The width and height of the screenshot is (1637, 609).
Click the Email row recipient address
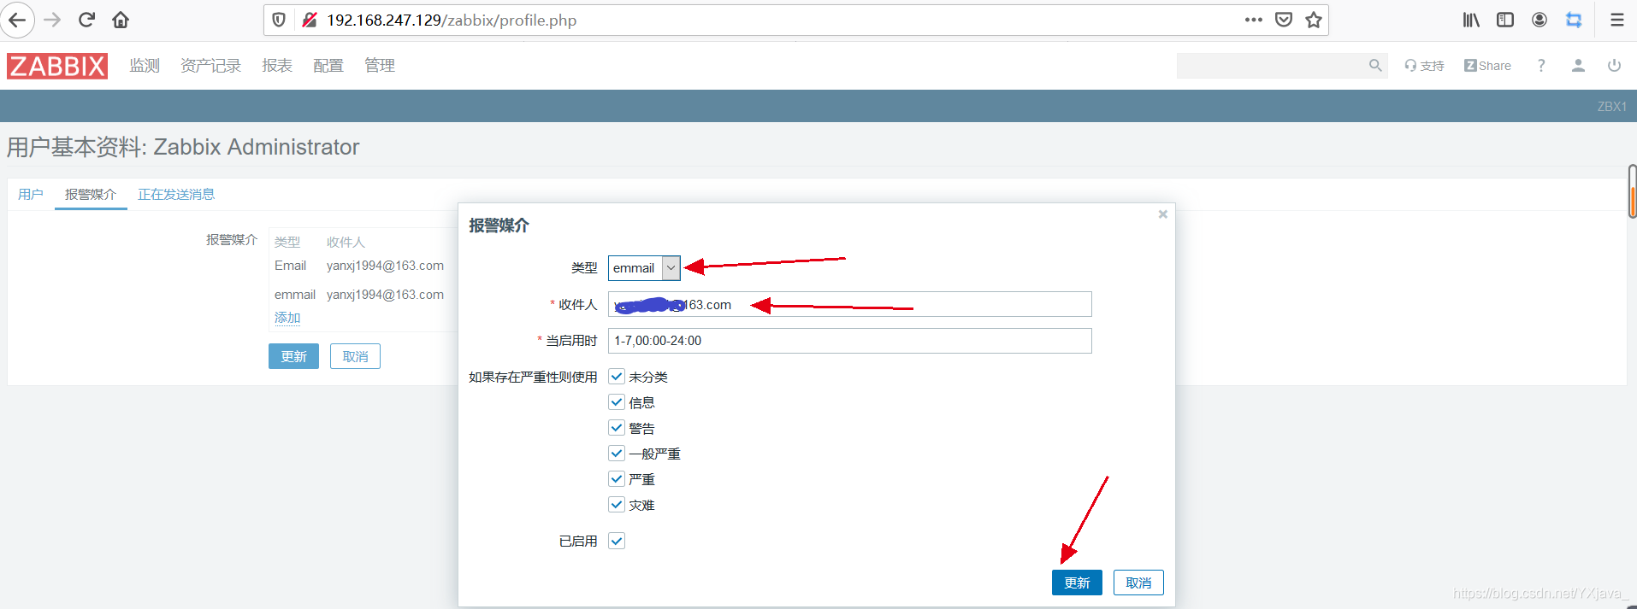385,266
